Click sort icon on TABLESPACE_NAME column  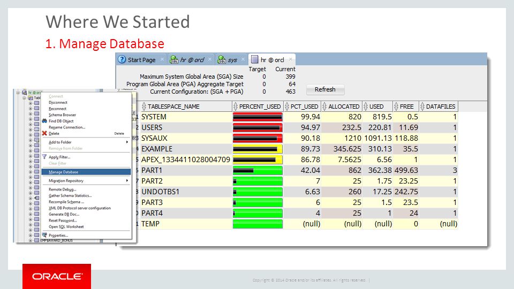[x=143, y=107]
